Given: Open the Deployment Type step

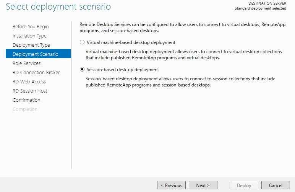Looking at the screenshot, I should 31,45.
